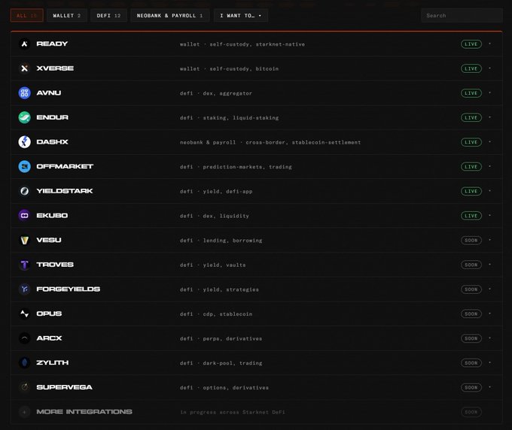
Task: Expand the Ekubo row chevron
Action: pos(489,216)
